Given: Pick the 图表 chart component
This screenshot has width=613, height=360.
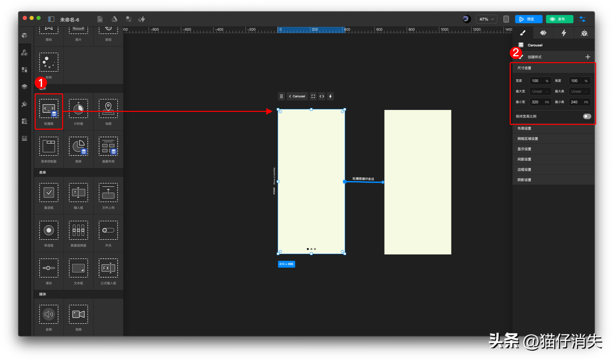Looking at the screenshot, I should (78, 149).
